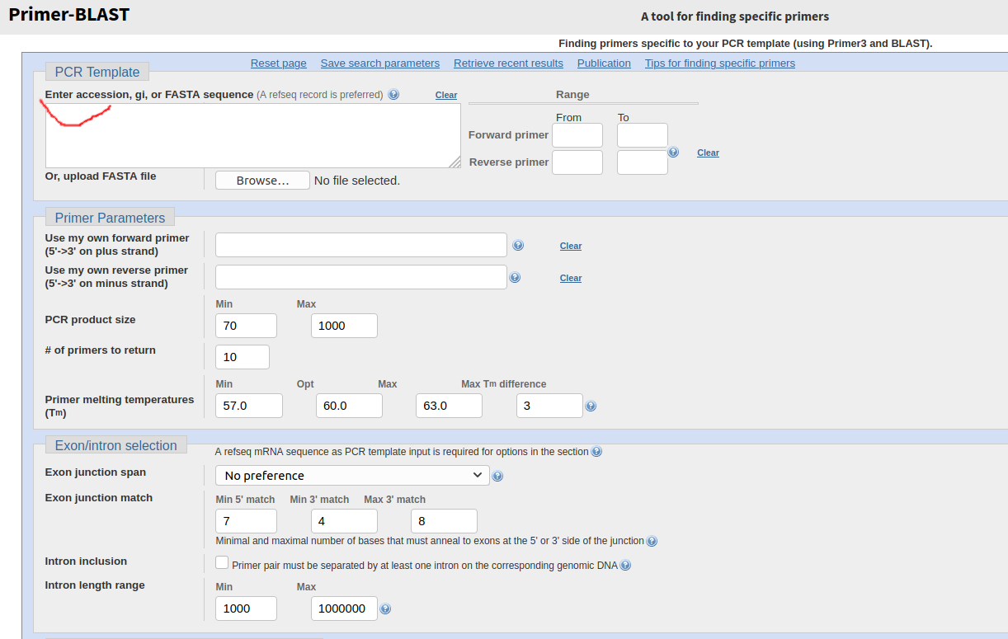This screenshot has width=1008, height=639.
Task: Click Min 5' match field
Action: point(246,521)
